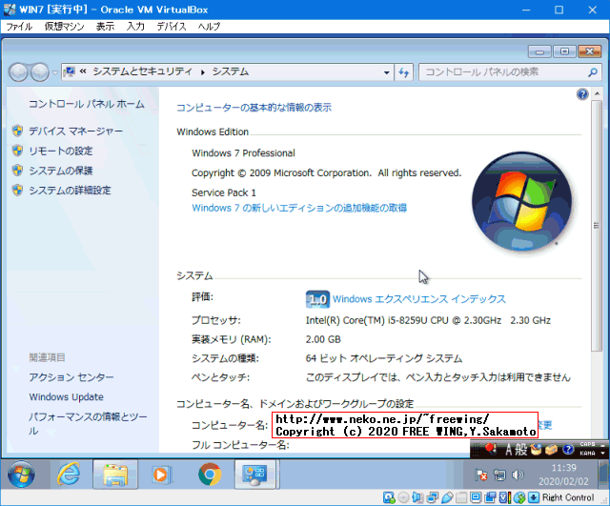Click VirtualBox hard disk activity indicator
This screenshot has height=506, width=610.
(x=389, y=497)
